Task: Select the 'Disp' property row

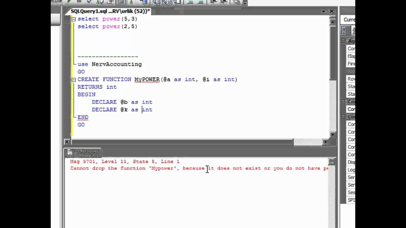Action: coord(351,162)
